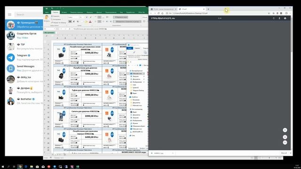The width and height of the screenshot is (301, 169).
Task: Download the PDF from viewer toolbar
Action: click(x=279, y=18)
